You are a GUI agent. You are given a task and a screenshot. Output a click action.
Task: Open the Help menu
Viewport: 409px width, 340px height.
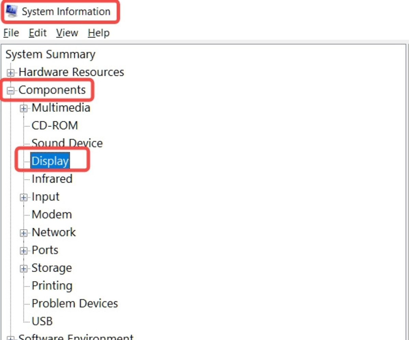[99, 33]
